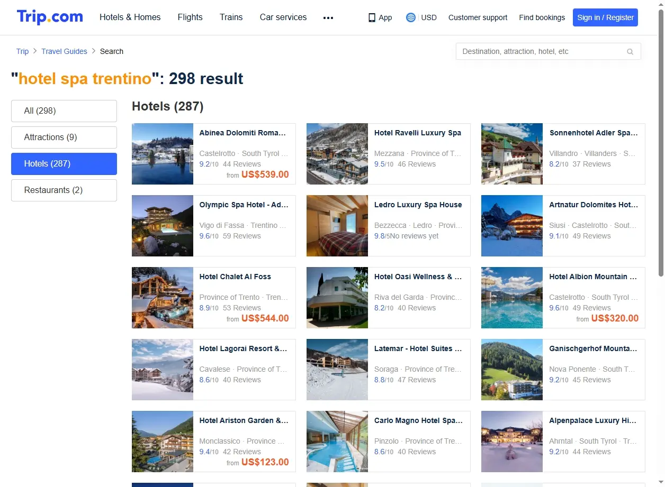Select the Attractions (9) filter
The image size is (665, 487).
point(64,137)
